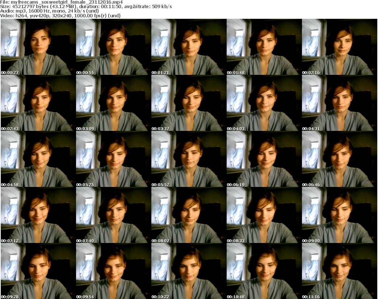378x299 pixels.
Task: Select the thumbnail marked 00:07:12
Action: coord(38,215)
